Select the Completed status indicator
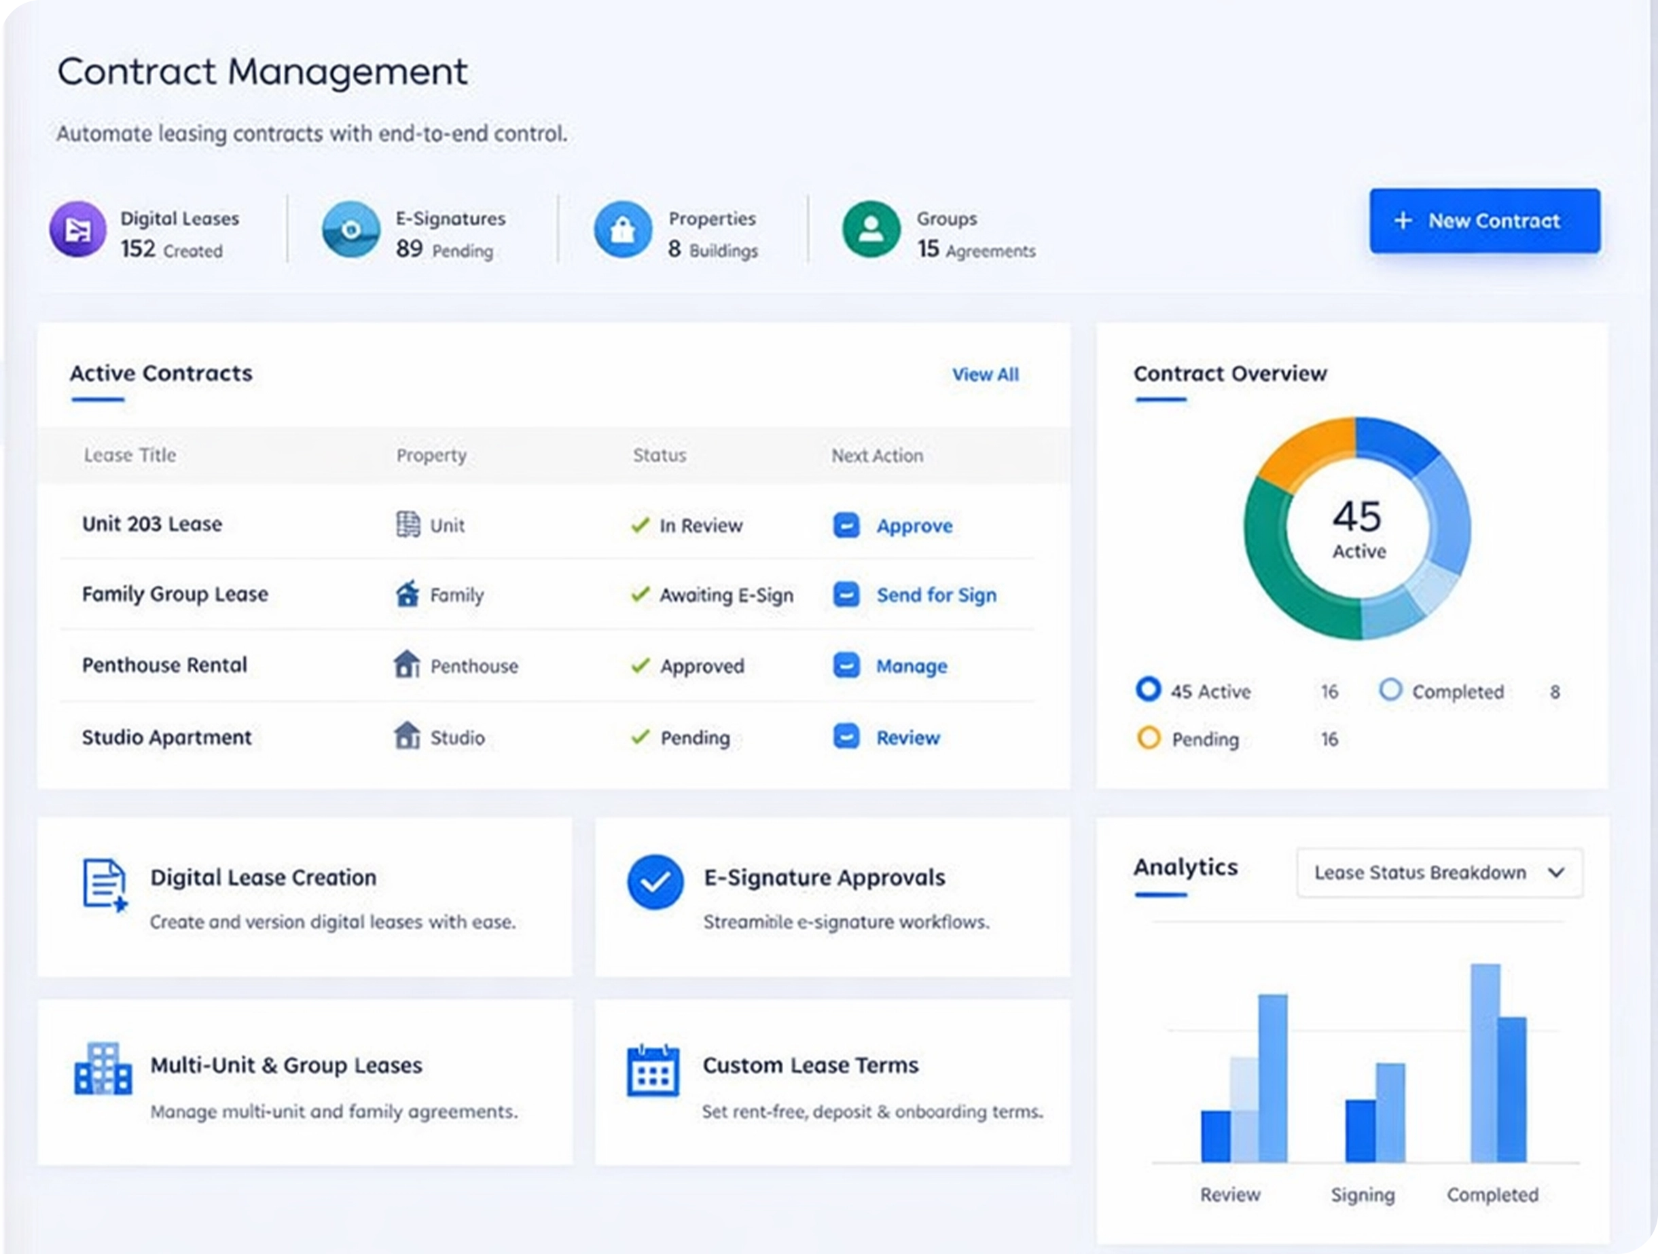This screenshot has width=1658, height=1254. pos(1391,689)
